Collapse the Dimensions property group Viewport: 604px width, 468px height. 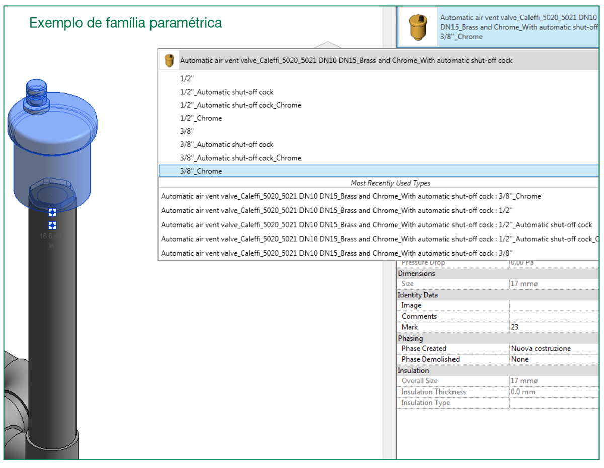tap(416, 274)
